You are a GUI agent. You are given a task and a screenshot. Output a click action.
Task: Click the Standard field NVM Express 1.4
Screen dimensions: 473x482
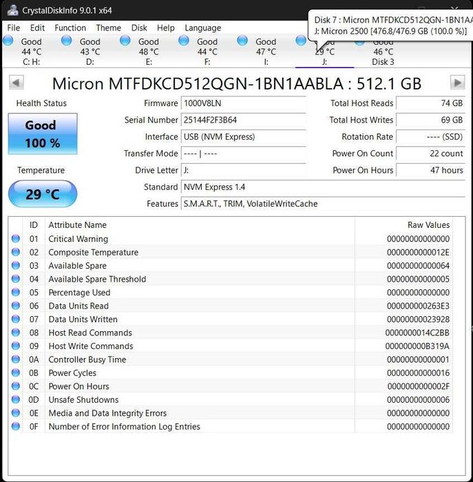[x=323, y=187]
